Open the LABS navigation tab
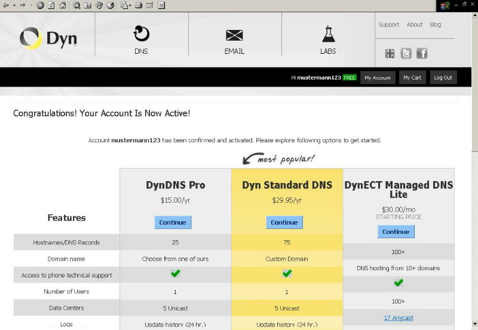The height and width of the screenshot is (330, 478). click(327, 39)
